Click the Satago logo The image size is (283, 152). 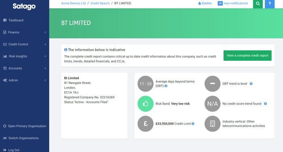pyautogui.click(x=24, y=6)
